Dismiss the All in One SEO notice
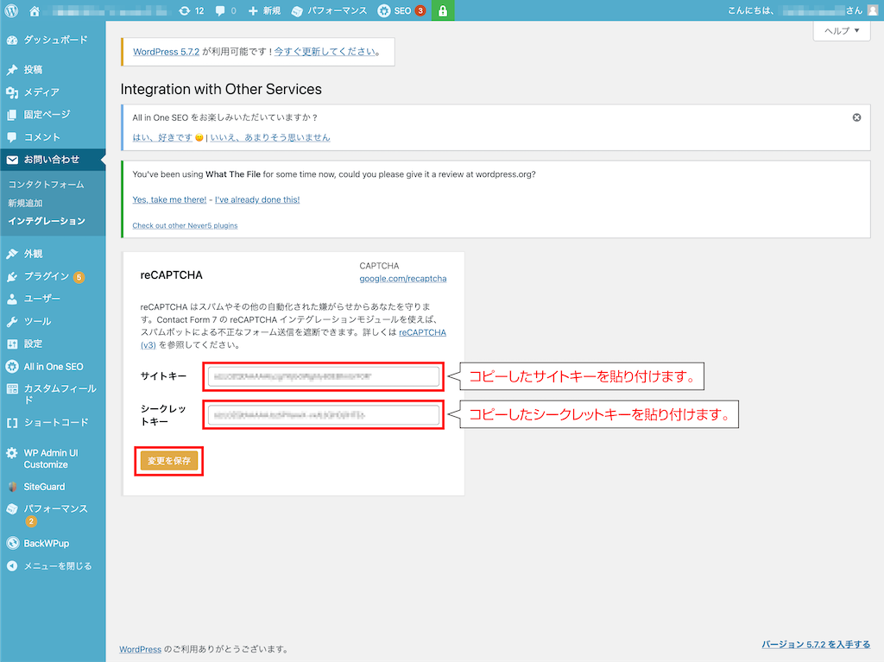The width and height of the screenshot is (884, 662). point(856,117)
